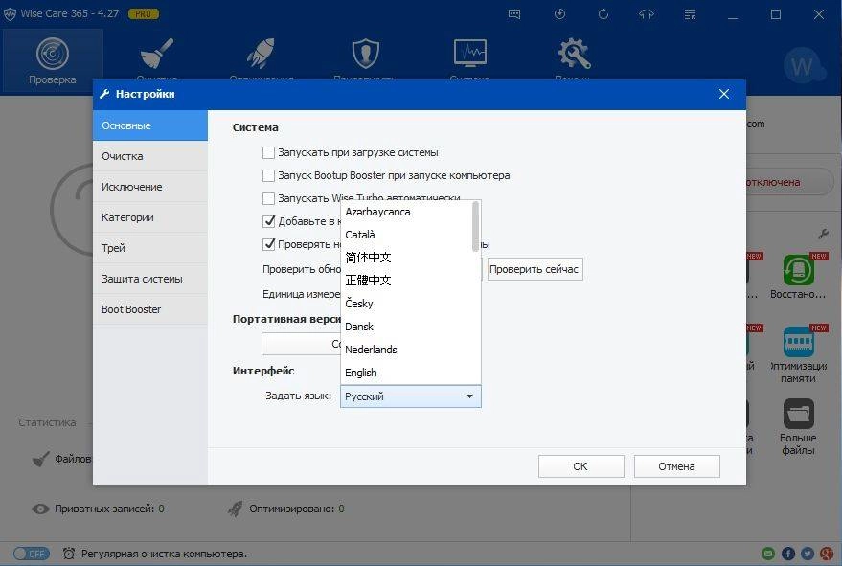Click the small wrench icon beside utilities
Viewport: 842px width, 566px height.
pyautogui.click(x=823, y=234)
